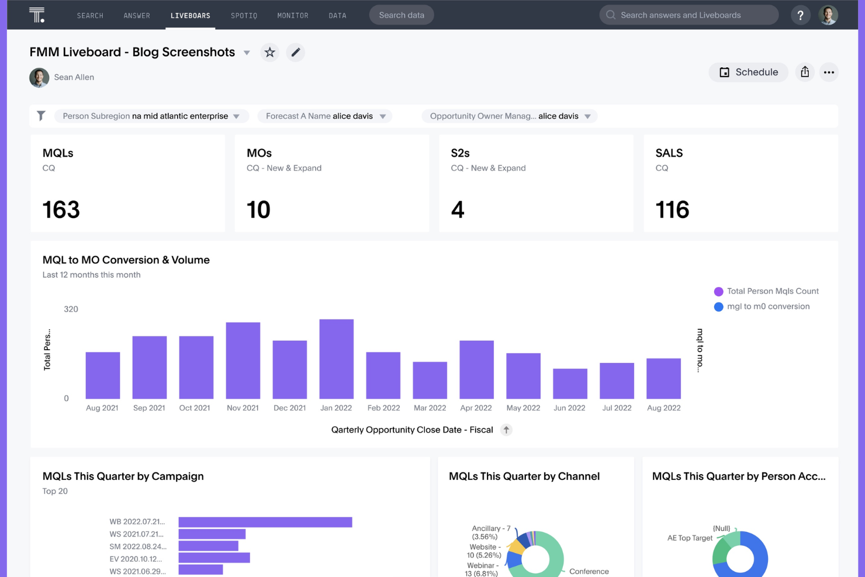Click the MQLs This Quarter by Channel title
This screenshot has height=577, width=865.
coord(524,476)
